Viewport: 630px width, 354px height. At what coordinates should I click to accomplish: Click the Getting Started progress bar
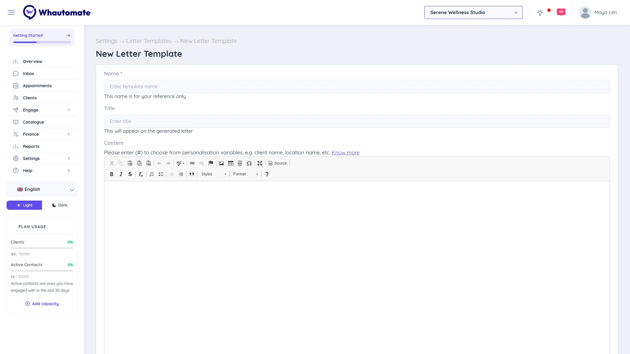coord(42,42)
